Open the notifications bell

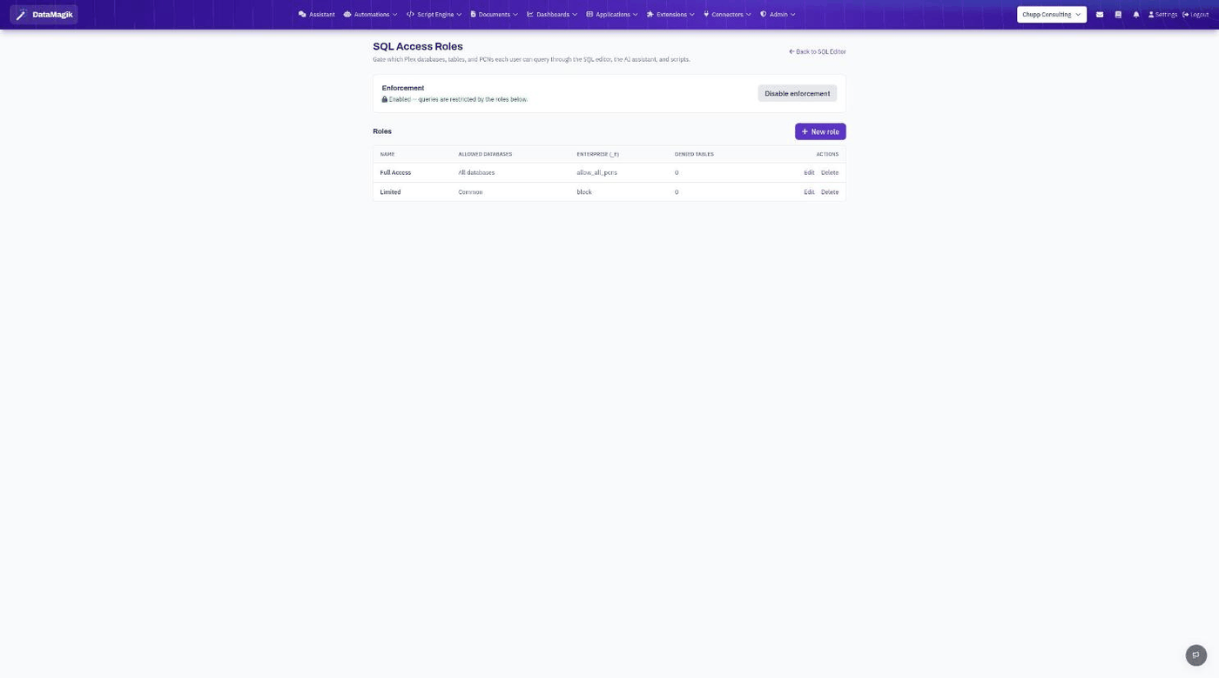coord(1136,15)
